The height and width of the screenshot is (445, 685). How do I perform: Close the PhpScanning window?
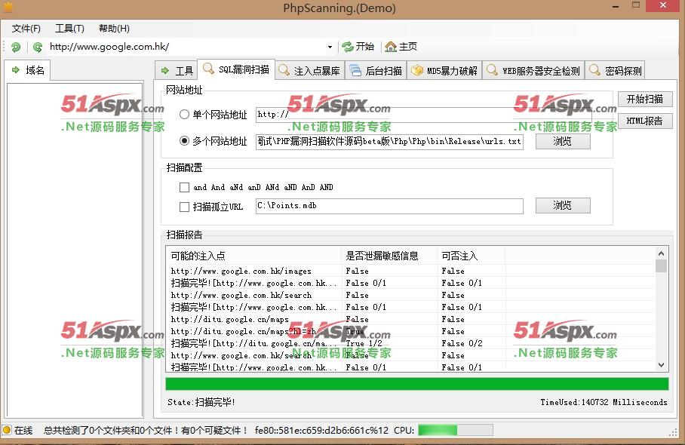(663, 6)
